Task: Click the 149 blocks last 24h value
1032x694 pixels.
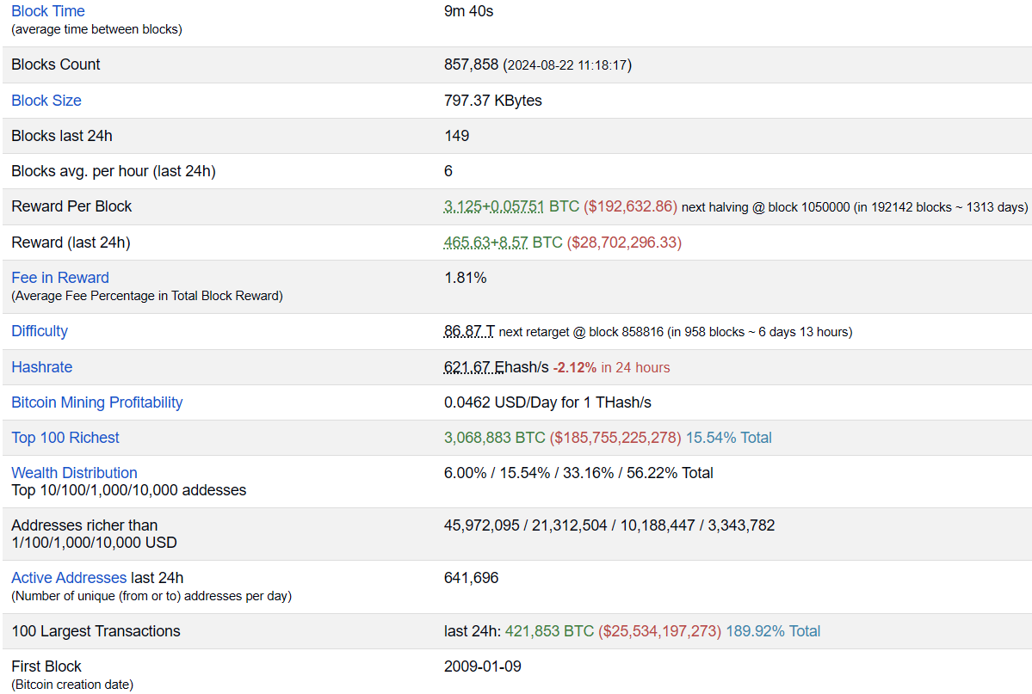Action: click(457, 136)
